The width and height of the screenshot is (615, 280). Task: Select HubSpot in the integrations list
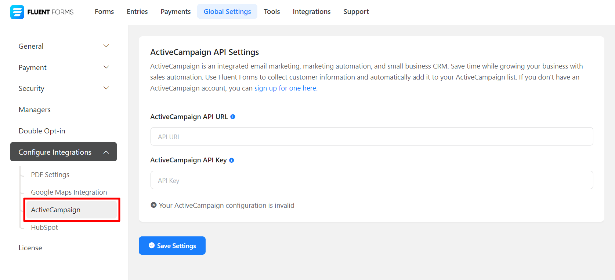(44, 227)
